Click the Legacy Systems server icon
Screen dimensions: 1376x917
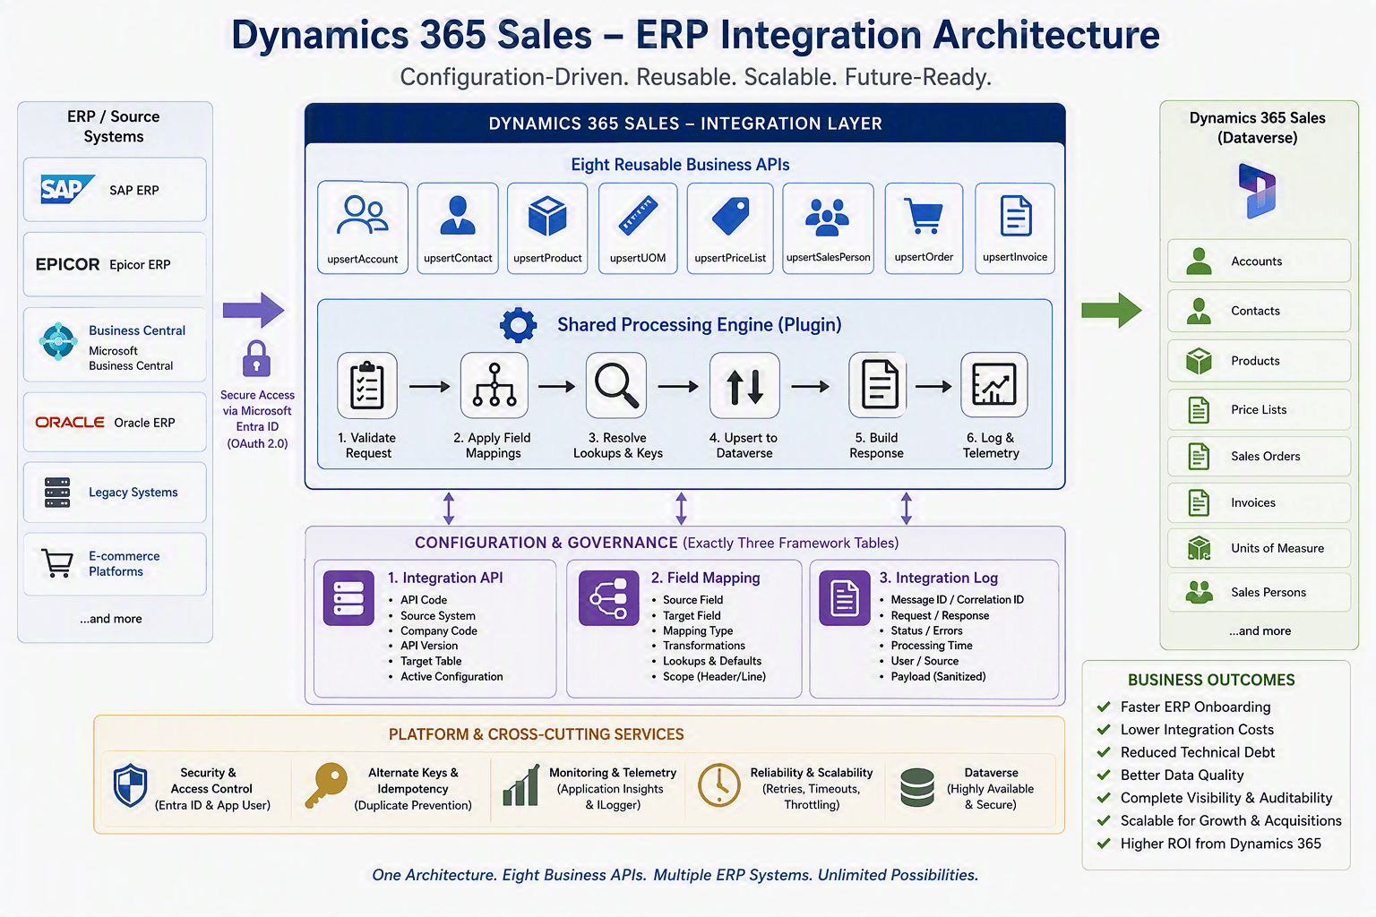(x=57, y=493)
